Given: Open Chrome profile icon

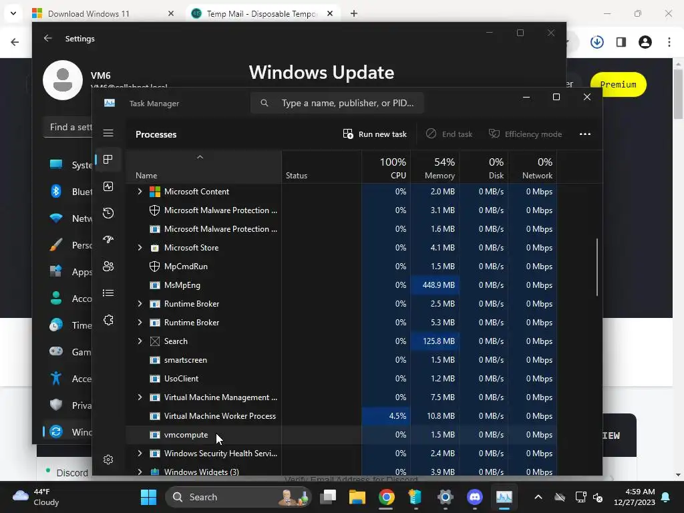Looking at the screenshot, I should (645, 42).
